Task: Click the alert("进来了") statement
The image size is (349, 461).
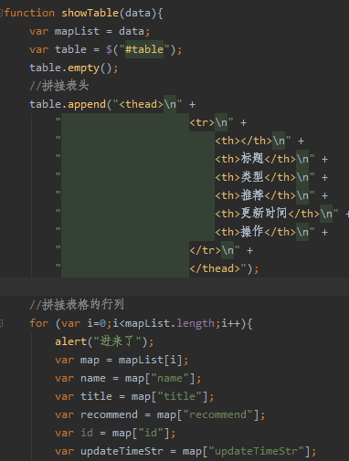Action: [104, 341]
